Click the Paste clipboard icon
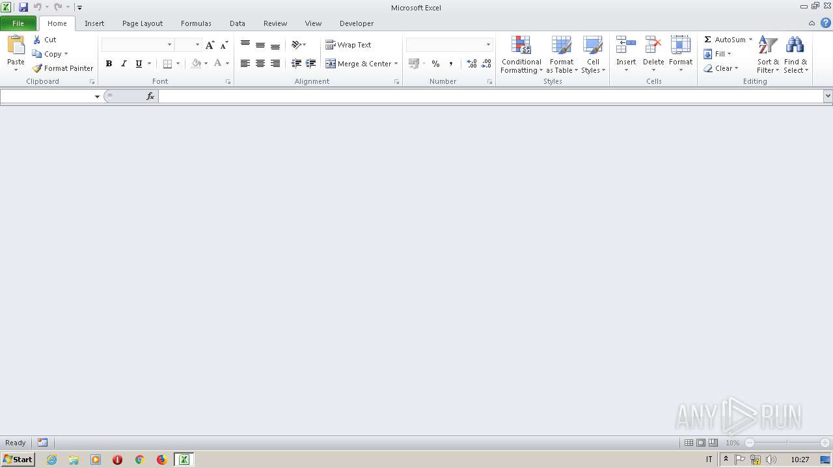Image resolution: width=833 pixels, height=468 pixels. (16, 45)
